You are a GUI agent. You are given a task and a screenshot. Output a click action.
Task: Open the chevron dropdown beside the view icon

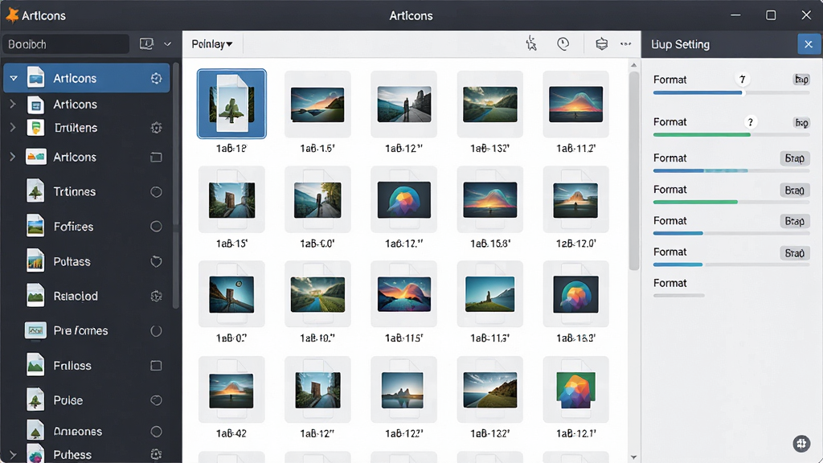pyautogui.click(x=167, y=44)
